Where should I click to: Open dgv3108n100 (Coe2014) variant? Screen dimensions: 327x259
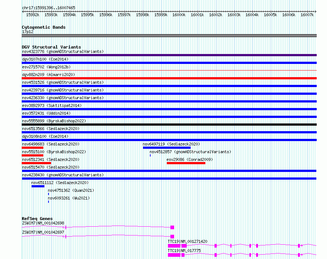45,136
